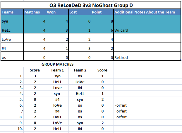Click the Won column header
The width and height of the screenshot is (182, 133).
[57, 12]
